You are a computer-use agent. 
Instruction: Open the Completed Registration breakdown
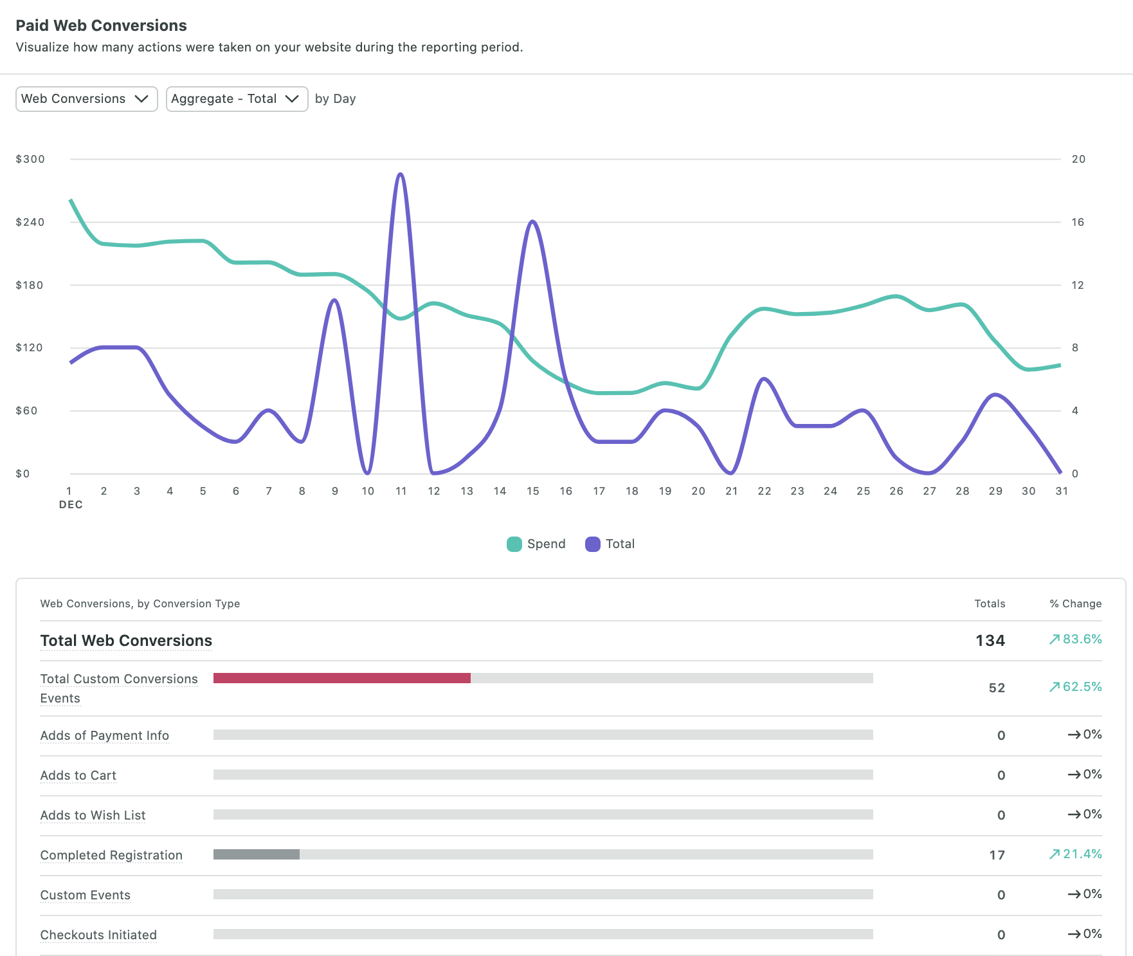(111, 855)
